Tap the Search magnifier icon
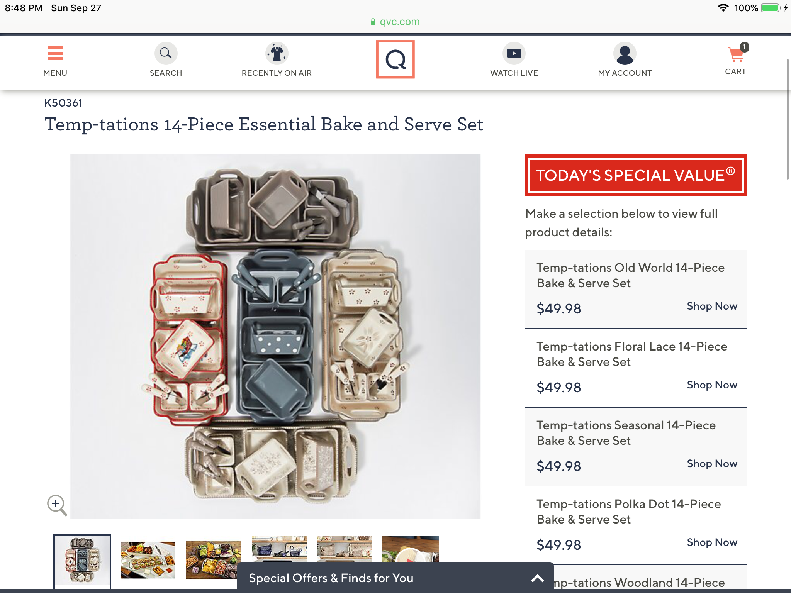This screenshot has width=791, height=593. 166,53
